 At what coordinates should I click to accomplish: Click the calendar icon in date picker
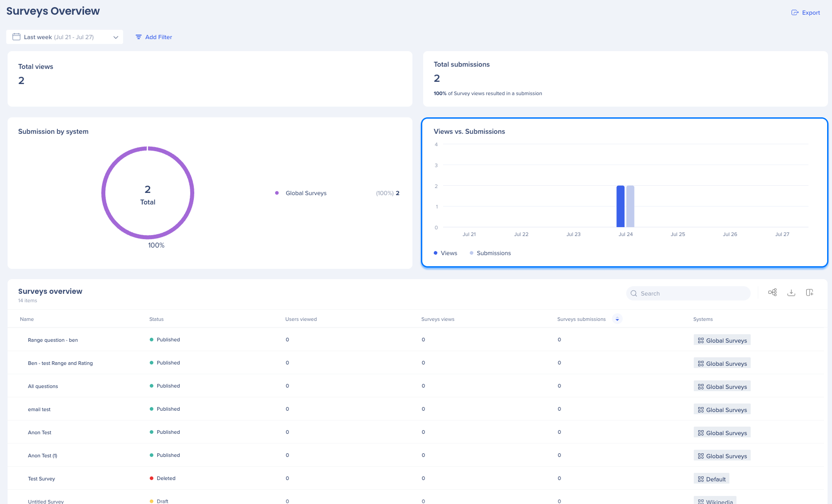tap(16, 37)
